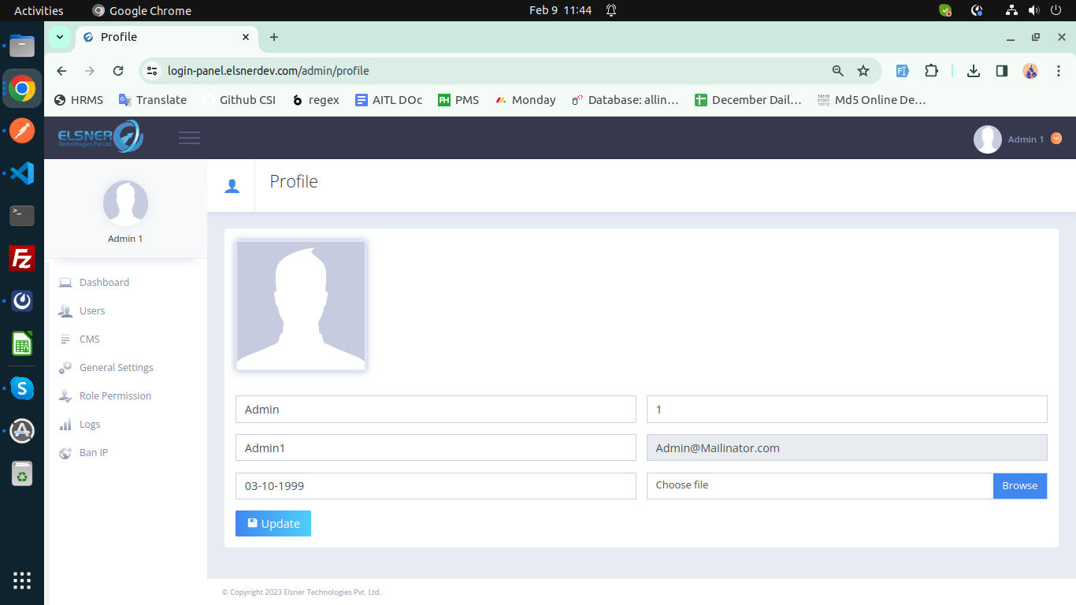Click the Elsner Technologies logo

pyautogui.click(x=98, y=136)
